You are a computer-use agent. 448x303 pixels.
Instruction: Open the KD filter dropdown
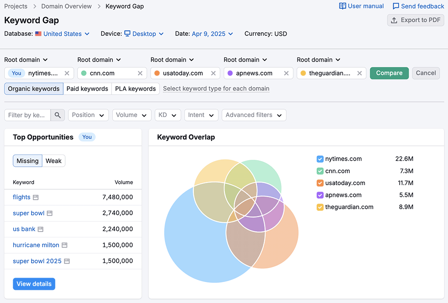(x=168, y=115)
